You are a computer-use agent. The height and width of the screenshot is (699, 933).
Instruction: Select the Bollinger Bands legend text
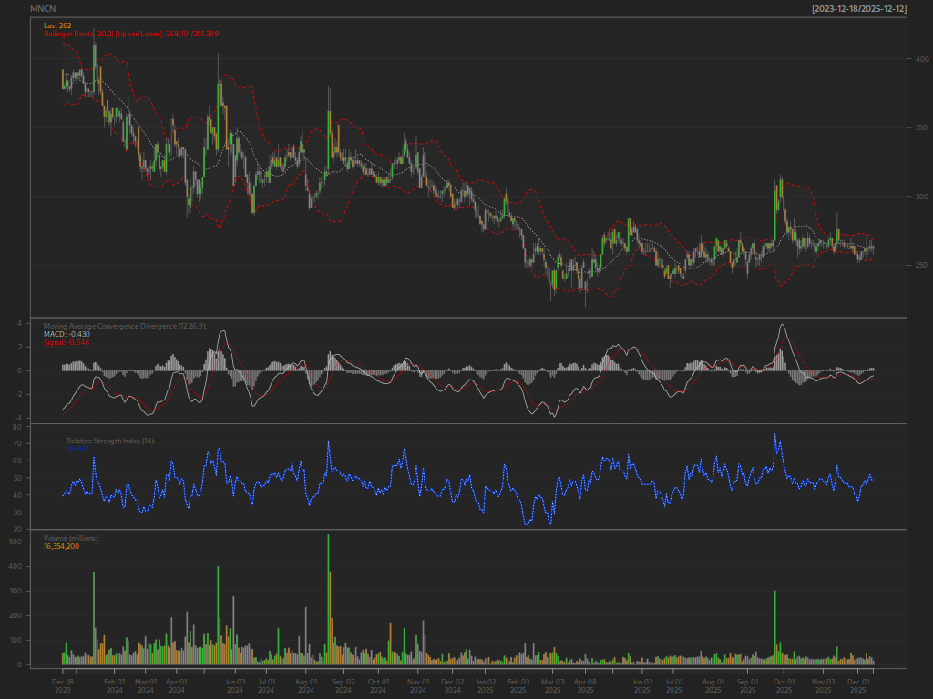tap(131, 34)
